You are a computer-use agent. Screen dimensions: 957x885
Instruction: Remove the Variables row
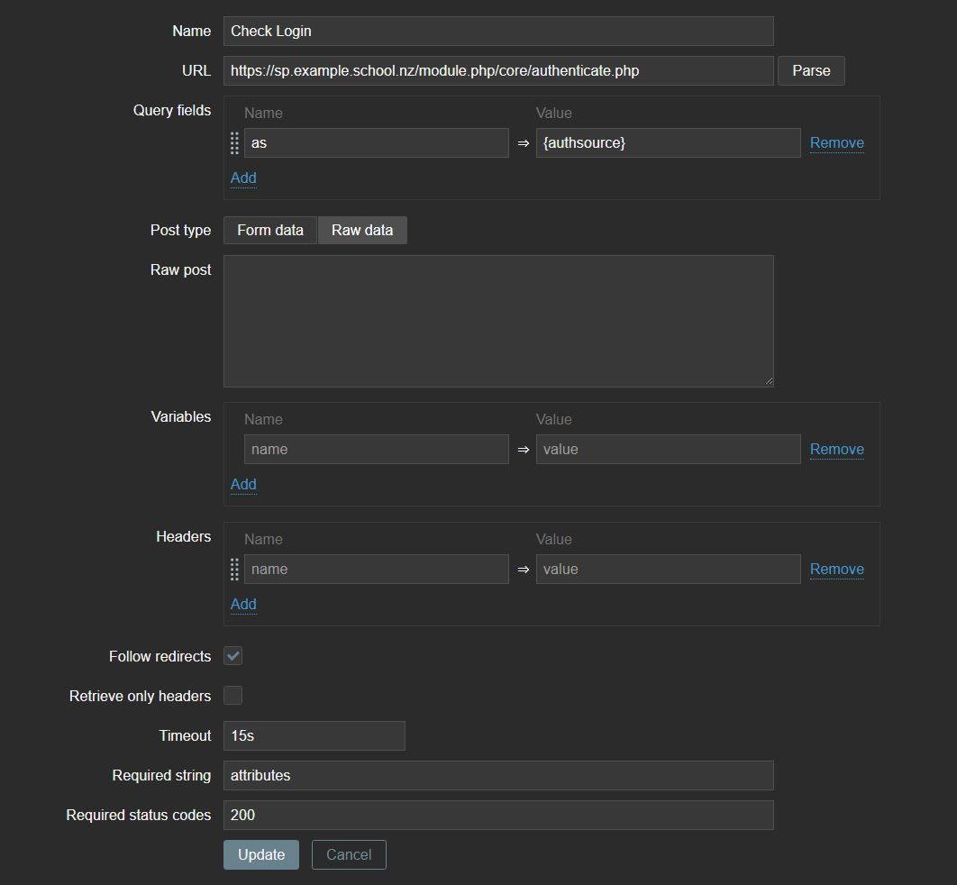click(x=836, y=450)
